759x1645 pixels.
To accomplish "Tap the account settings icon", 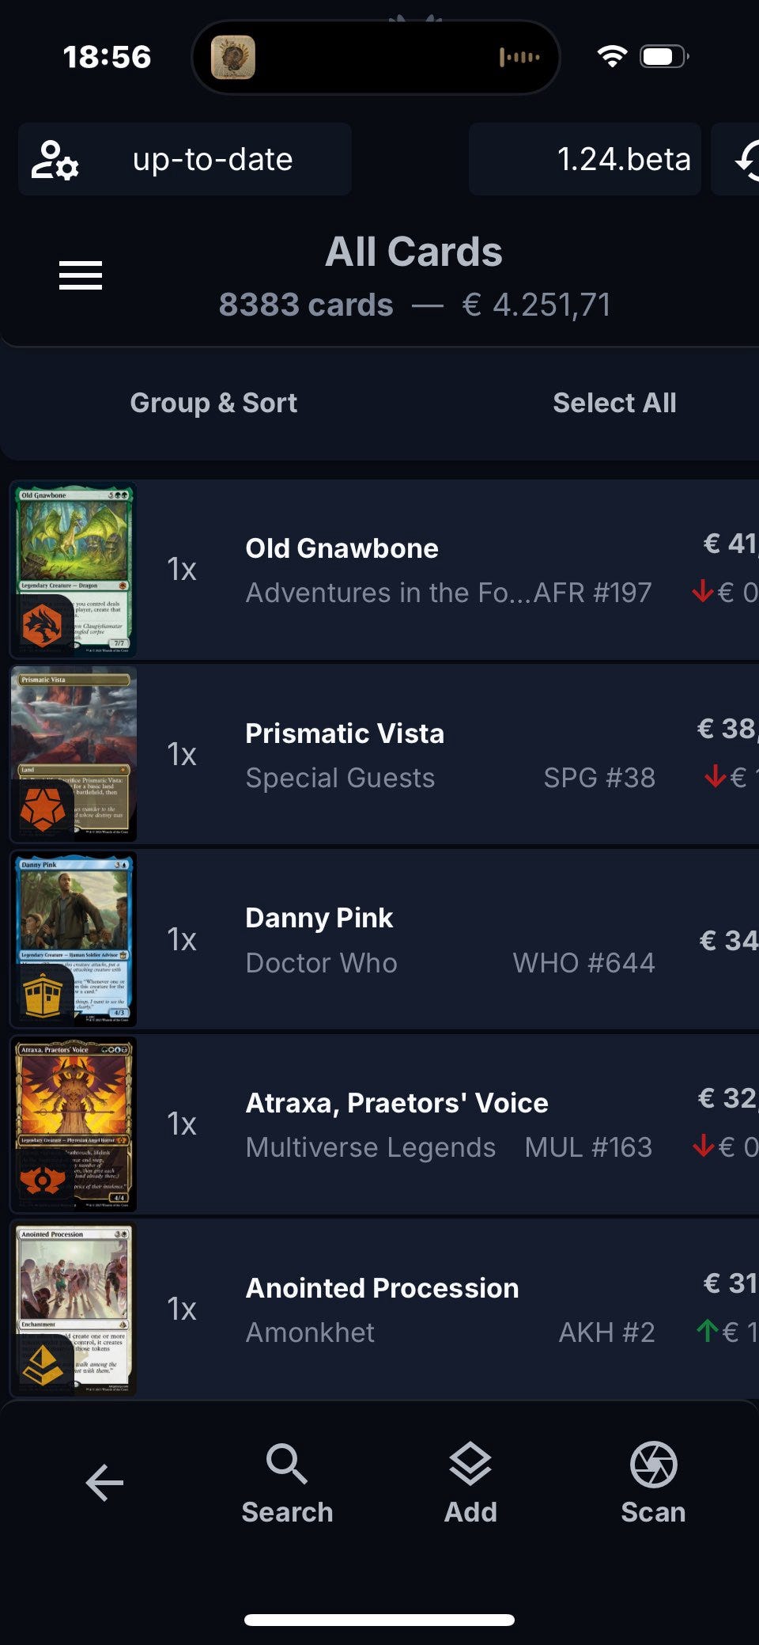I will 55,160.
